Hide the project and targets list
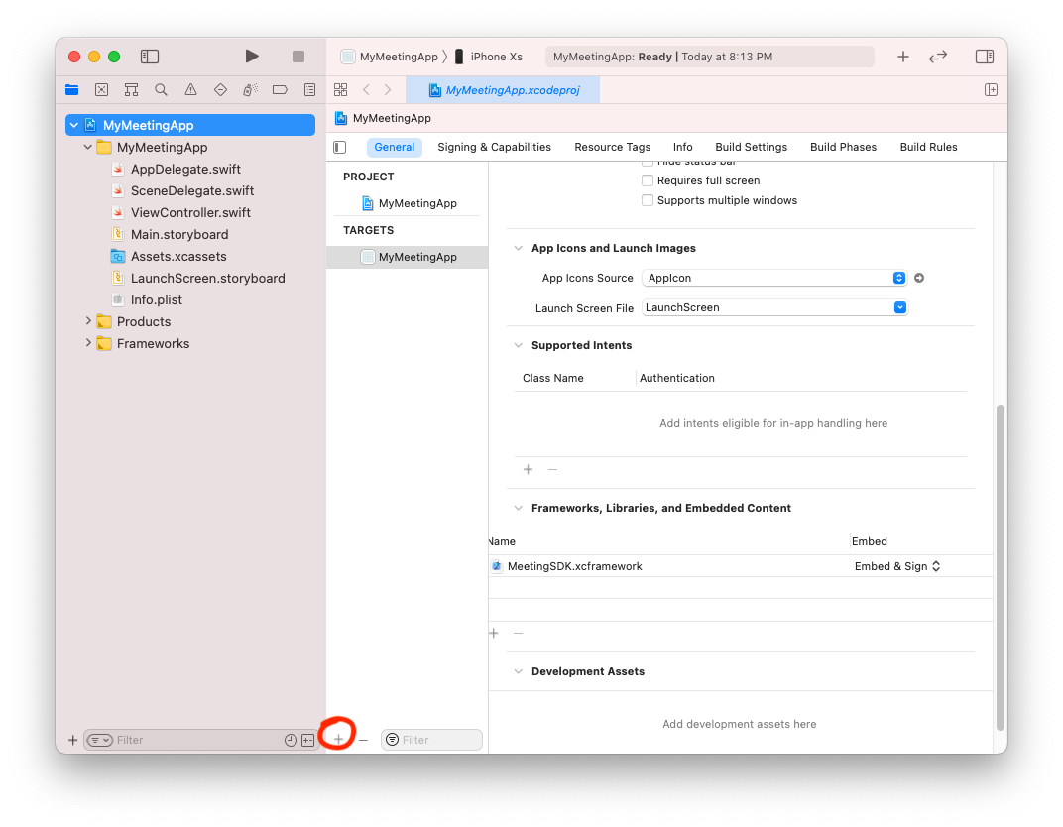Screen dimensions: 1063x827 coord(340,147)
